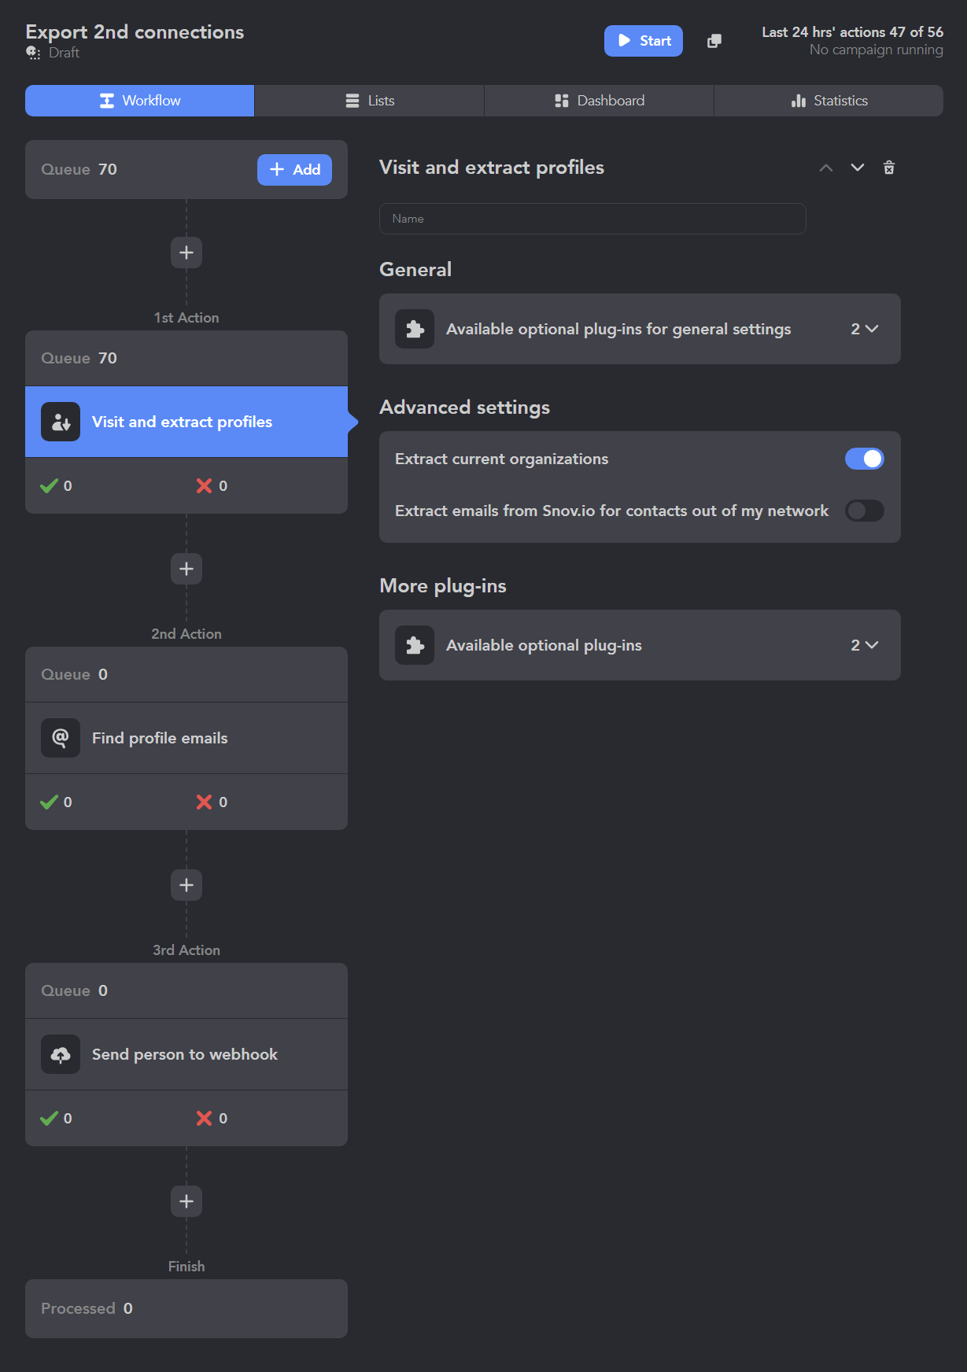Select the Visit and extract profiles action
Image resolution: width=967 pixels, height=1372 pixels.
[x=186, y=422]
